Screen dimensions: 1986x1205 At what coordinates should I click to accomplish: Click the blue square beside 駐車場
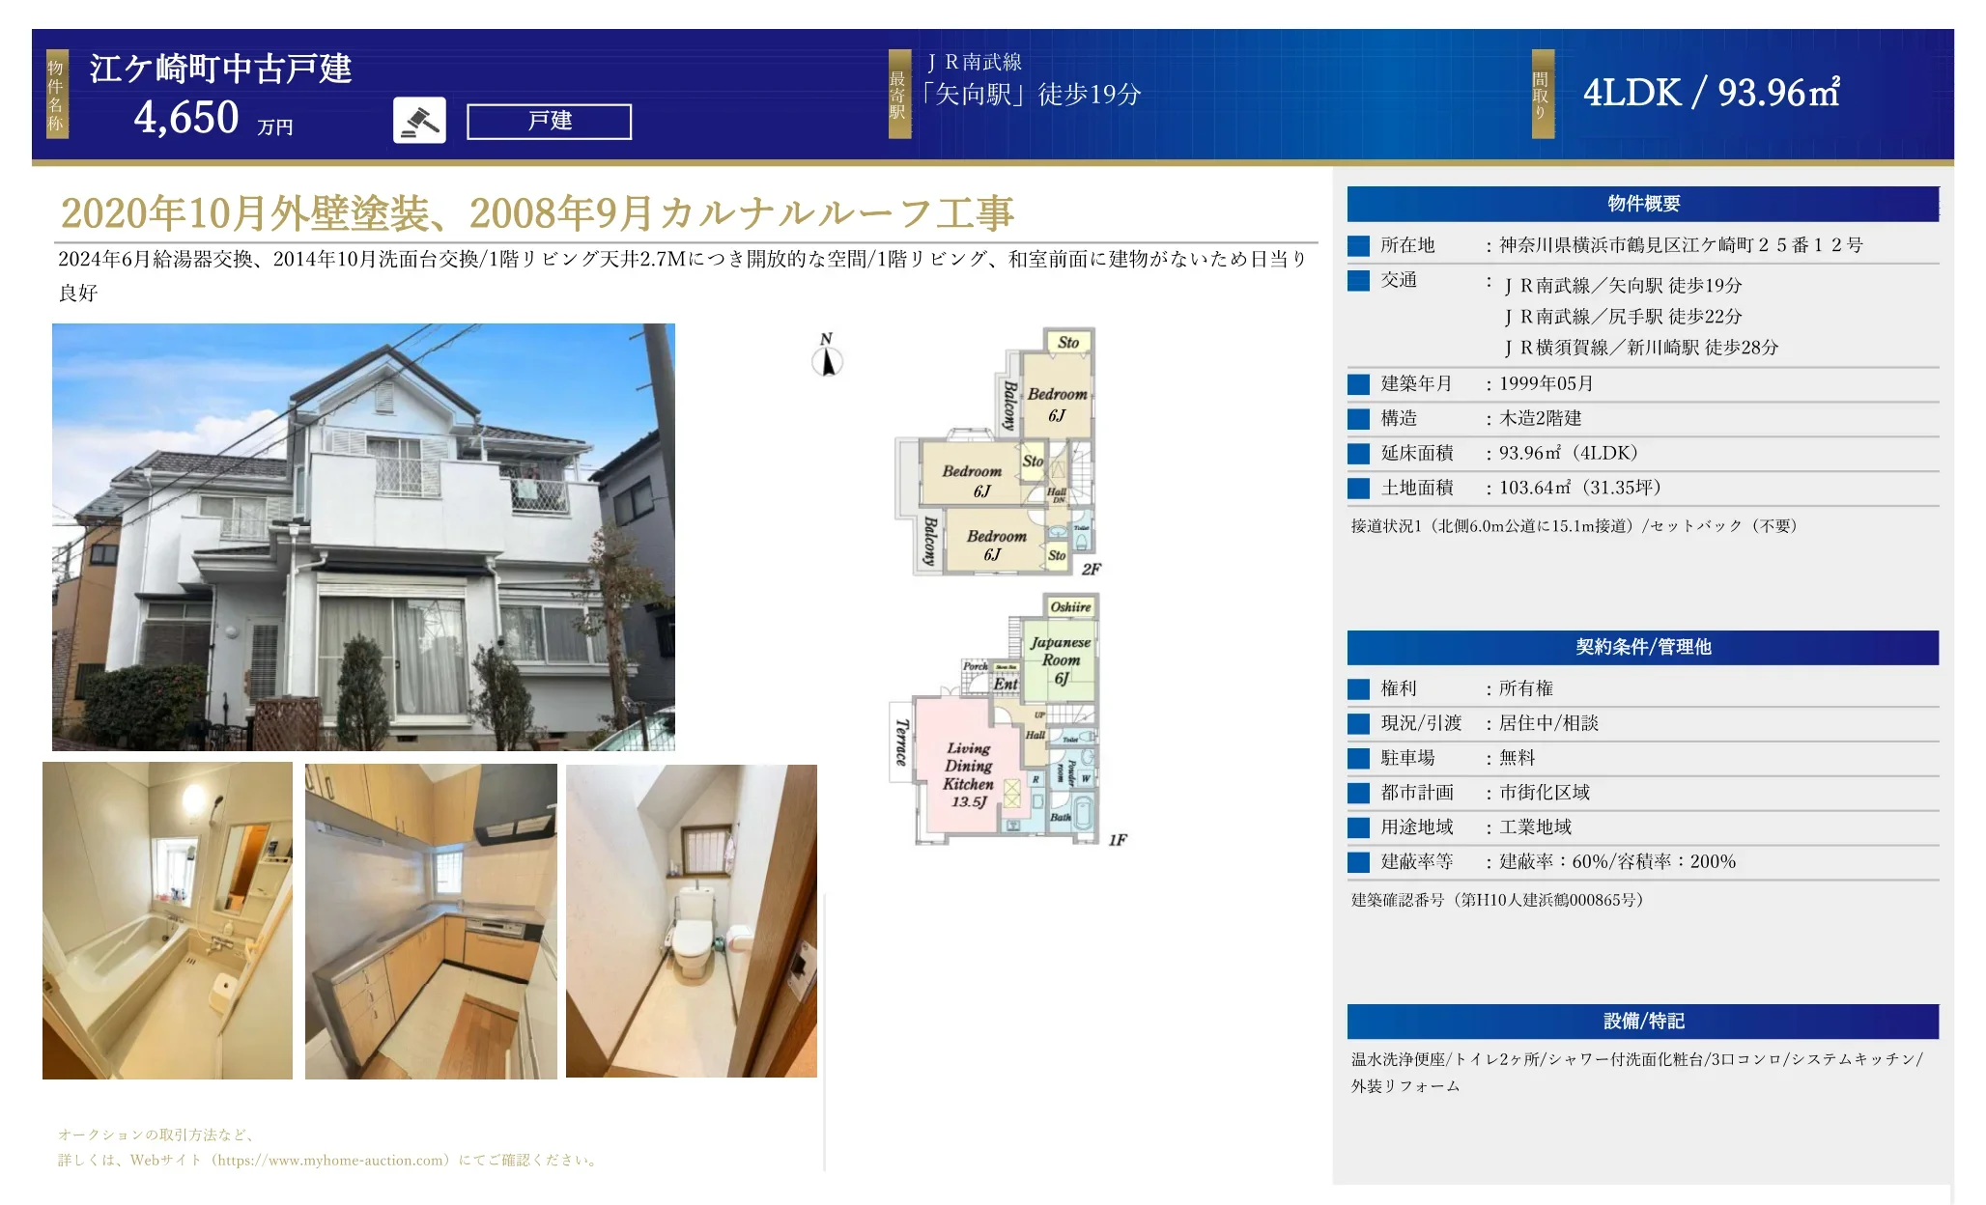coord(1358,758)
